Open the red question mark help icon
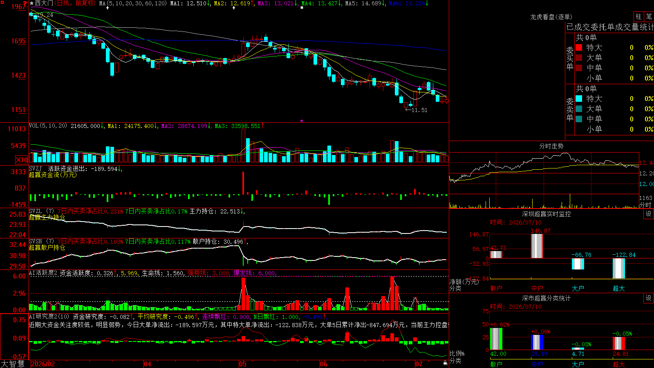Viewport: 654px width, 368px height. coord(25,3)
